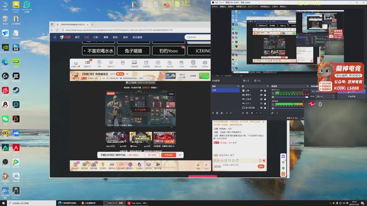367x206 pixels.
Task: Open WeChat desktop shortcut
Action: point(5,119)
